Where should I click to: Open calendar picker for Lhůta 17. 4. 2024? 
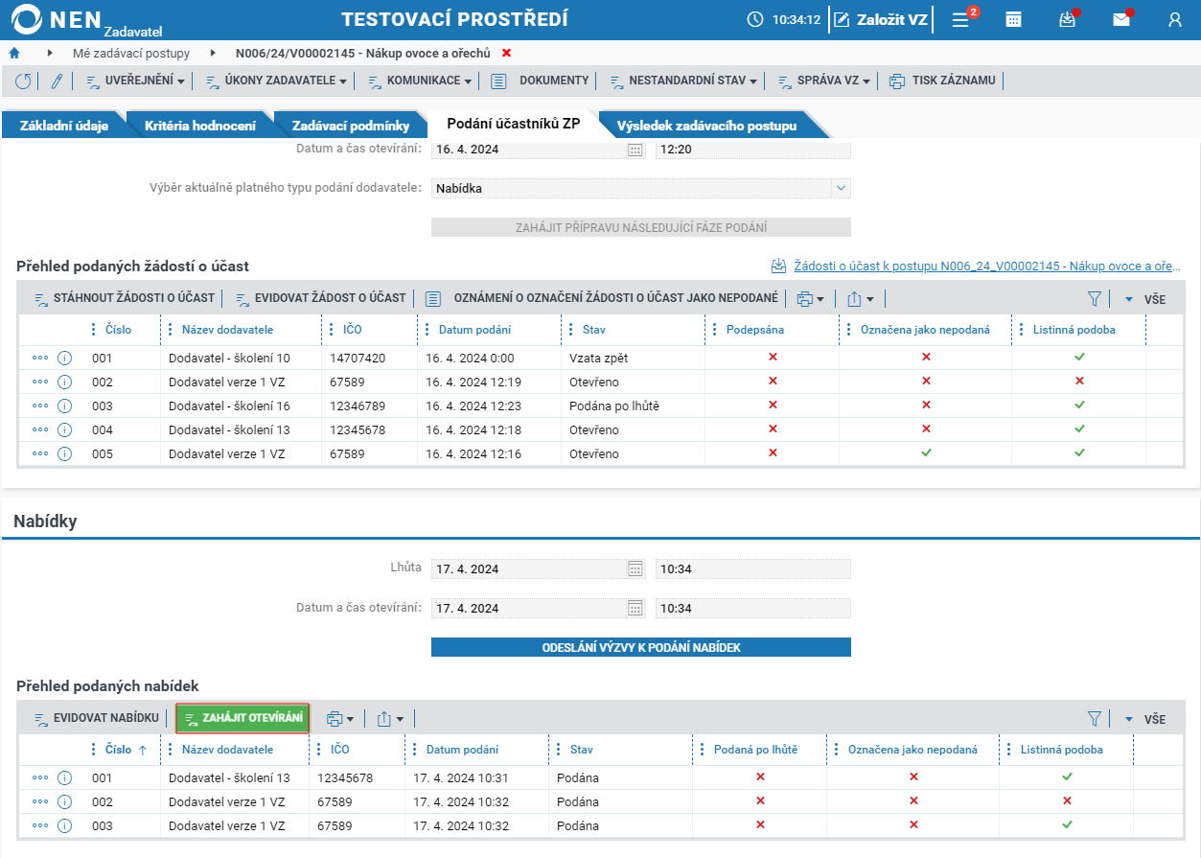[635, 569]
